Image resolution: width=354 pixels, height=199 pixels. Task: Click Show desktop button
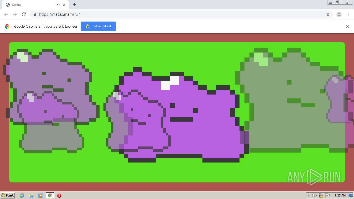pos(351,195)
